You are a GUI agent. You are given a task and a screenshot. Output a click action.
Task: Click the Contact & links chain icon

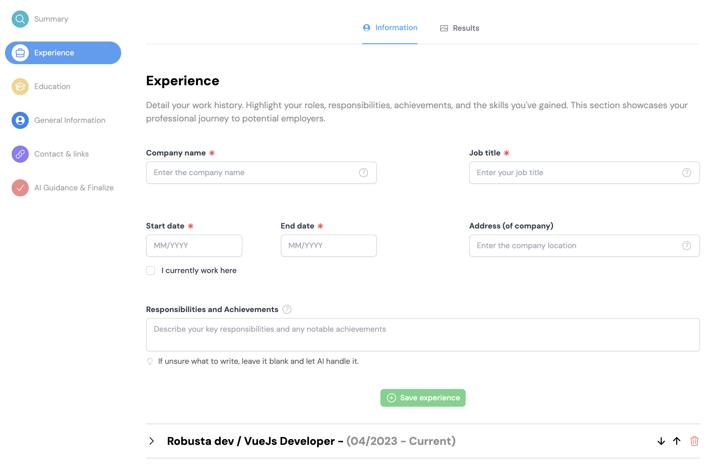[x=20, y=154]
